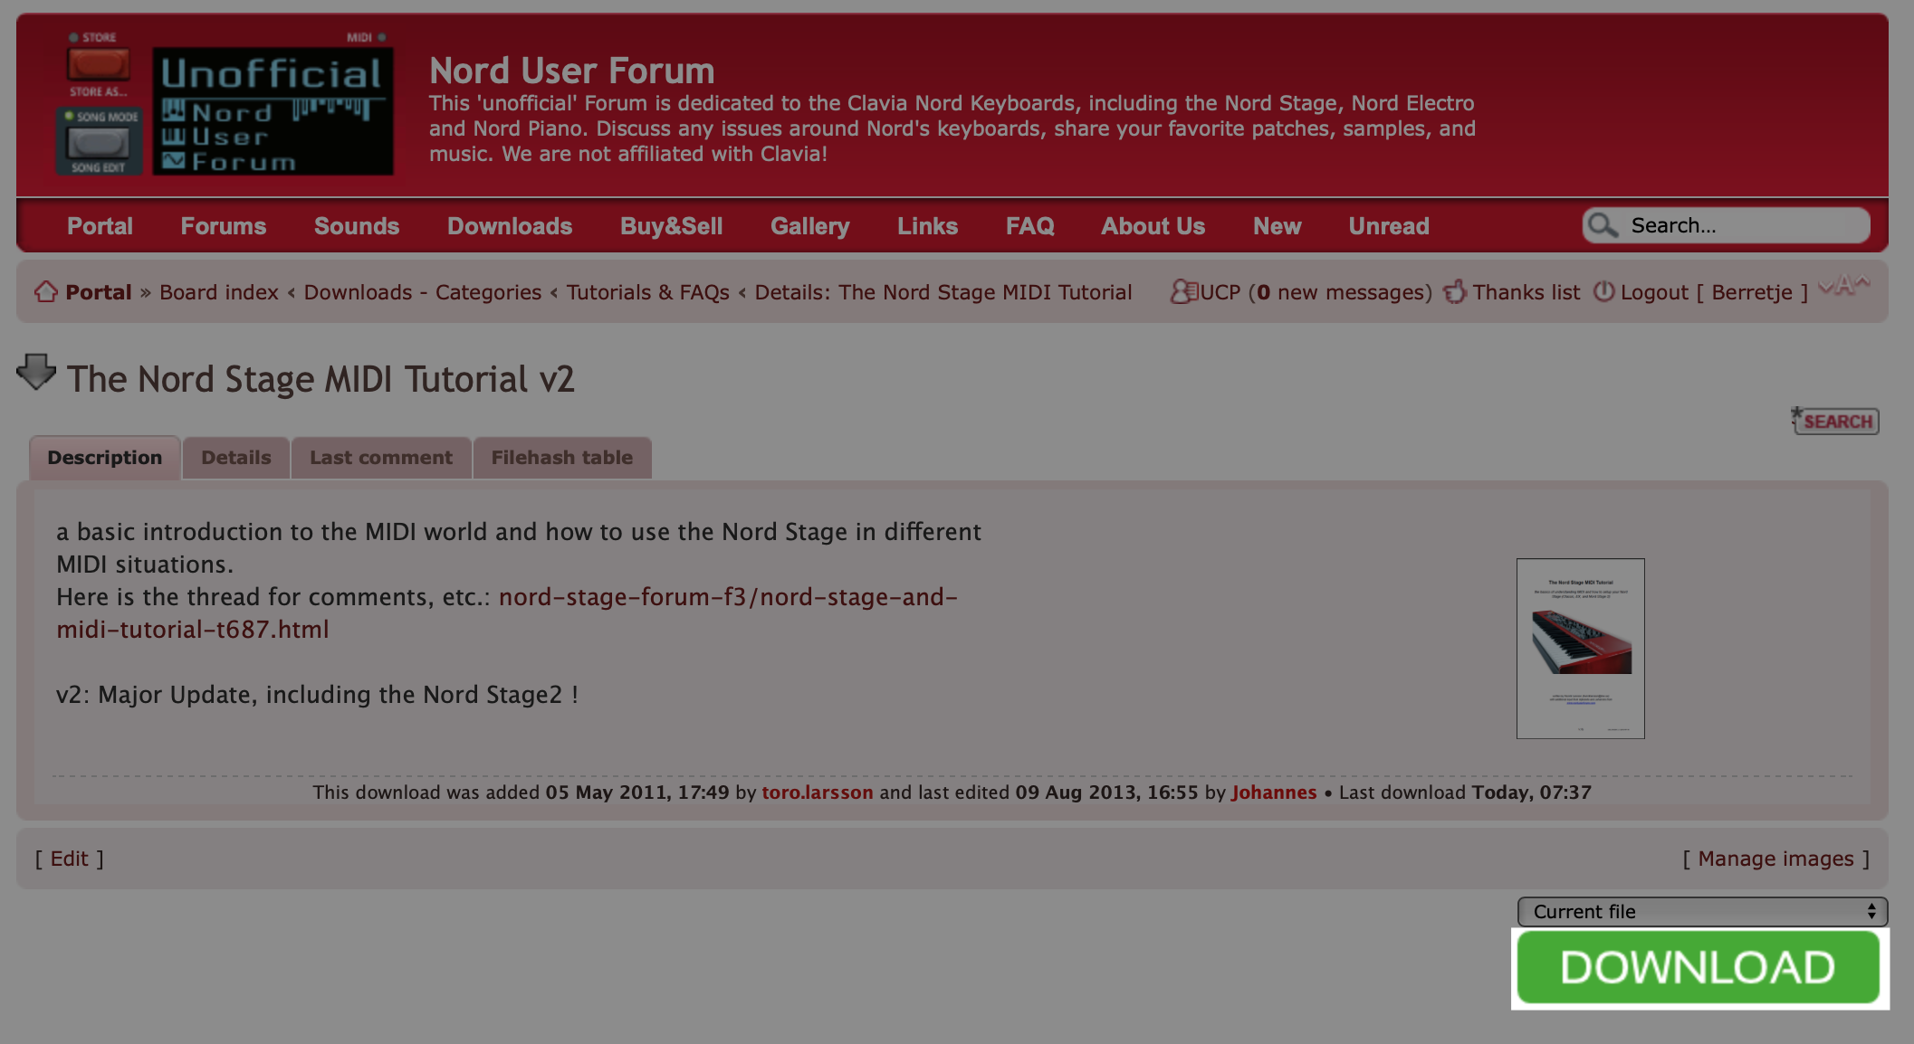Open UCP new messages link

(x=1316, y=292)
